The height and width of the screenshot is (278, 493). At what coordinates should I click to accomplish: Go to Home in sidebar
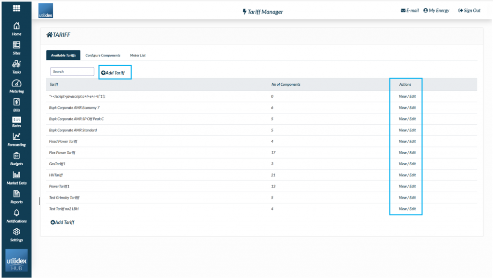[16, 28]
